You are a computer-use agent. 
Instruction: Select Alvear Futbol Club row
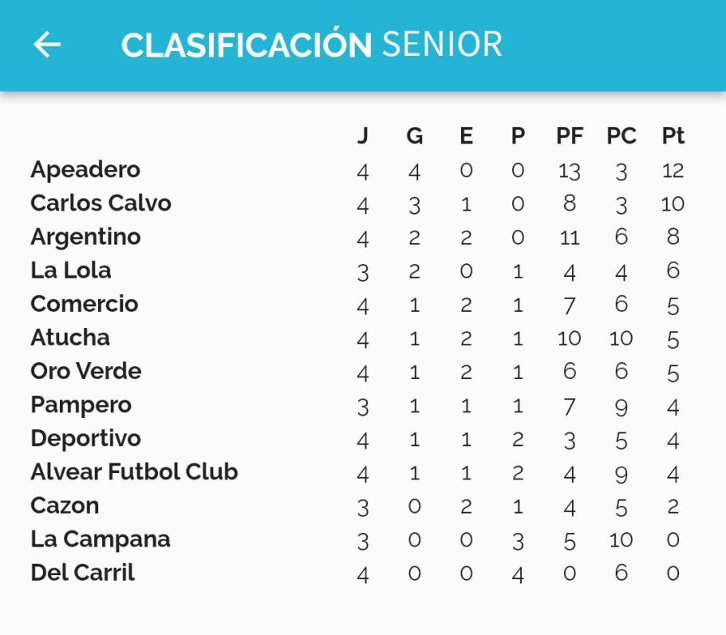coord(357,472)
